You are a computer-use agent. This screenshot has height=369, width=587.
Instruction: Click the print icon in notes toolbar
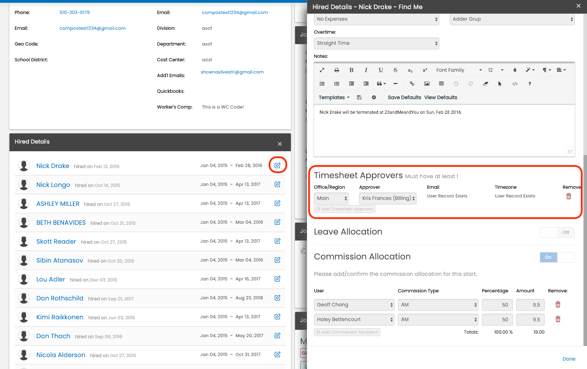(x=336, y=70)
